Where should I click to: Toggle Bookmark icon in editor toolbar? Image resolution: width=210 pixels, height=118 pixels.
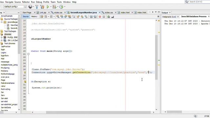(86, 17)
